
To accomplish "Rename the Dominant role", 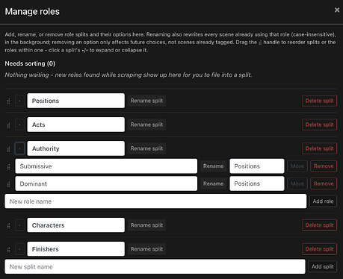I will [x=213, y=184].
